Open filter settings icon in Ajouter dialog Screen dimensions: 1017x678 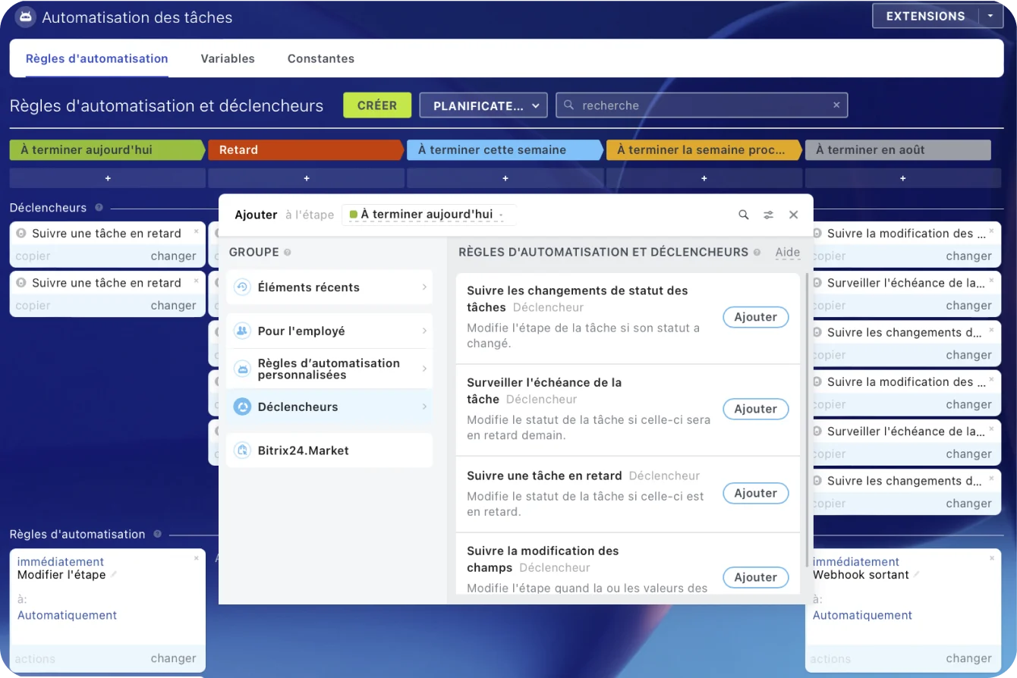768,215
